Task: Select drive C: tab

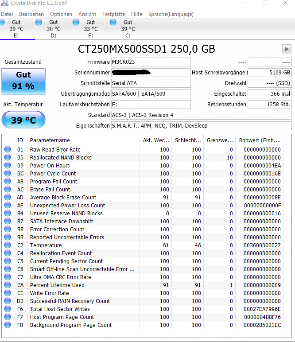Action: [128, 29]
